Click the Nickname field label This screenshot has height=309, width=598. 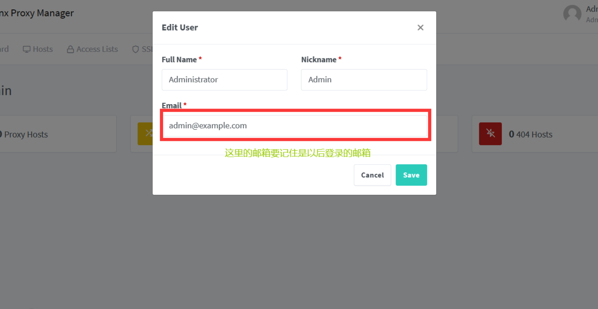coord(319,60)
